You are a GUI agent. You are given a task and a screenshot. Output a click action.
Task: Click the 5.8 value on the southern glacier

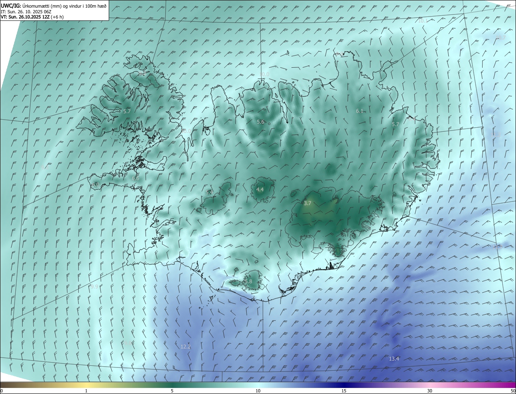tap(248, 282)
